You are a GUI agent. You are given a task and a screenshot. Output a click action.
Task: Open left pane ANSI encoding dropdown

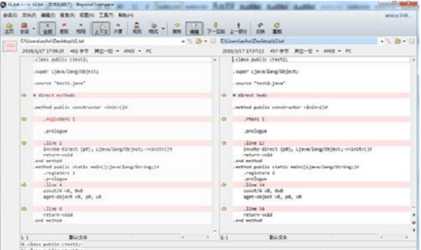point(140,51)
